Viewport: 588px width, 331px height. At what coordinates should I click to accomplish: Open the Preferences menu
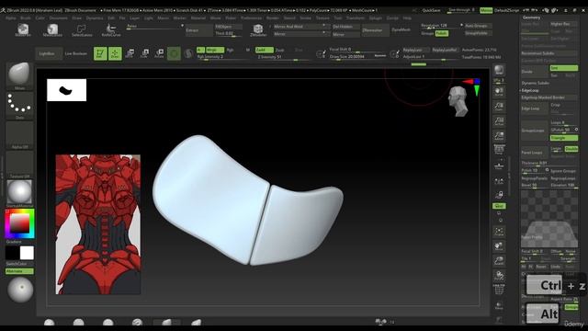tap(251, 18)
